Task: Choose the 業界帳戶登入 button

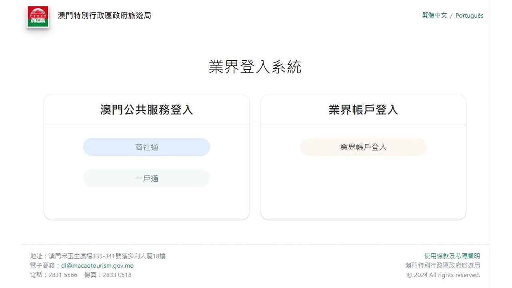Action: point(363,147)
